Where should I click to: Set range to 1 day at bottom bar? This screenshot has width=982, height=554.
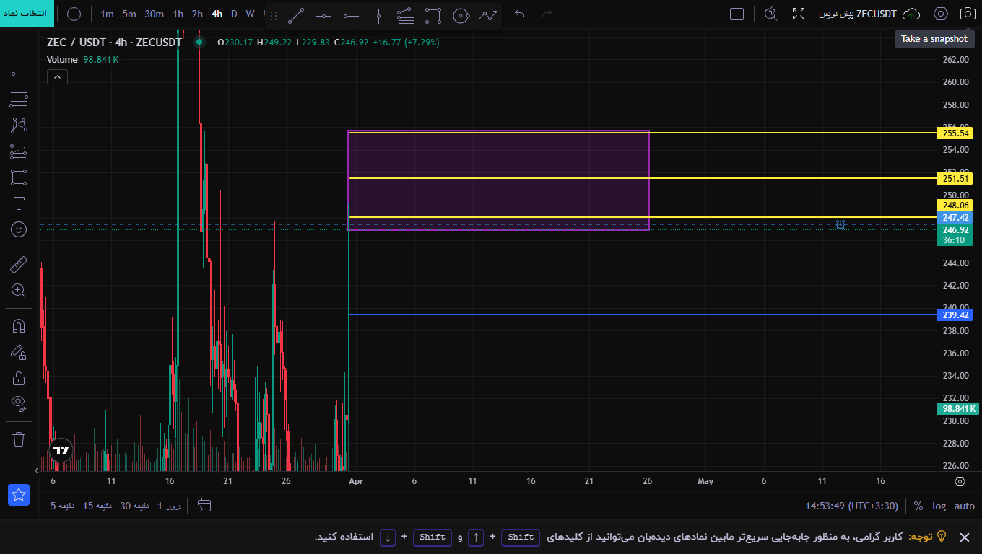[x=169, y=506]
